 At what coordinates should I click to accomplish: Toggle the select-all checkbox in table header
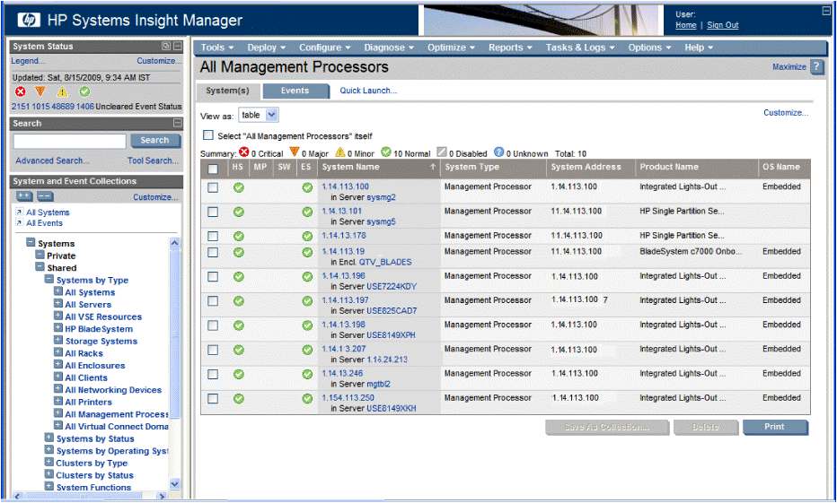(x=213, y=169)
